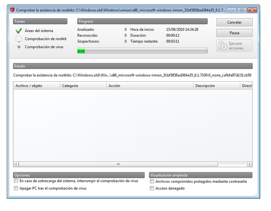271x211 pixels.
Task: Click the green checkmark beside Áreas del sistema
Action: [x=18, y=31]
